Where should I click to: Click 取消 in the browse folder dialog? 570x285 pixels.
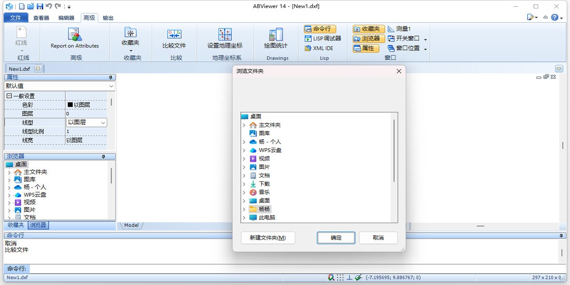coord(378,238)
